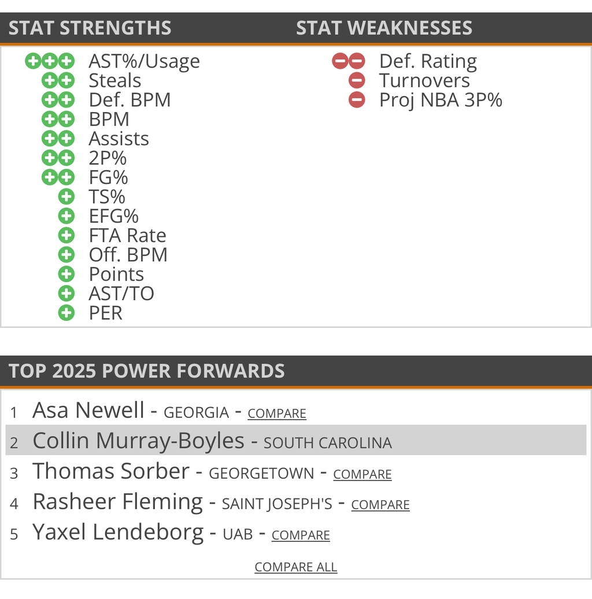Click the red minus icon beside Proj NBA 3P%
Image resolution: width=592 pixels, height=599 pixels.
click(357, 100)
